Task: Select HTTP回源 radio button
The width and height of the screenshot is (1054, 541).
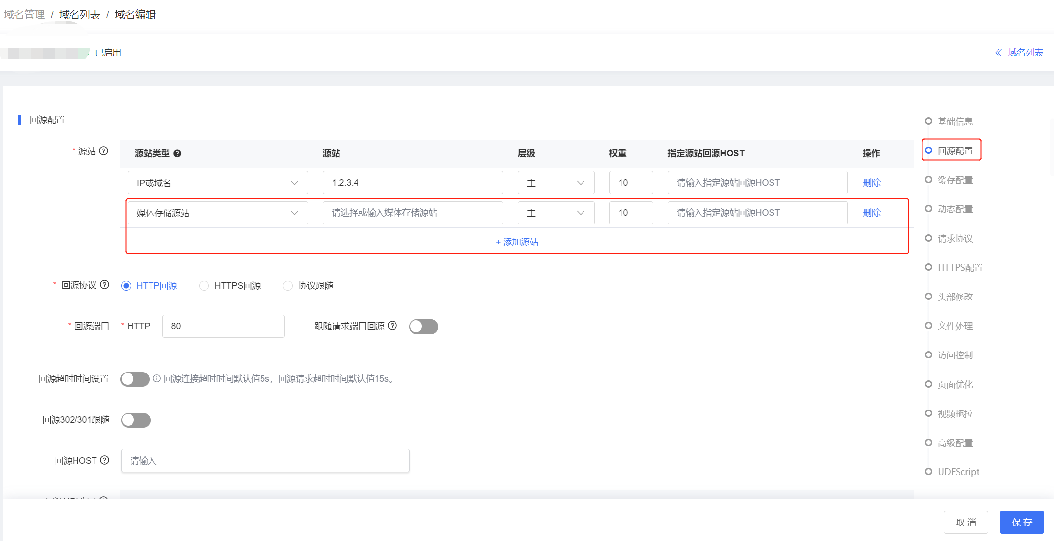Action: pos(128,285)
